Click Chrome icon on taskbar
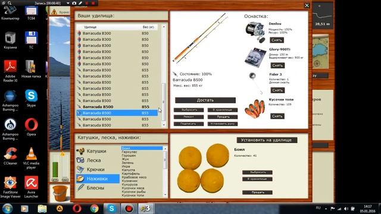The image size is (381, 214). pos(94,209)
